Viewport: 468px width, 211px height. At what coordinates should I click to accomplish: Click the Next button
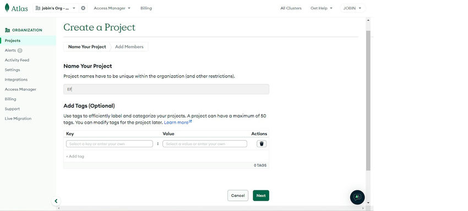pos(261,196)
